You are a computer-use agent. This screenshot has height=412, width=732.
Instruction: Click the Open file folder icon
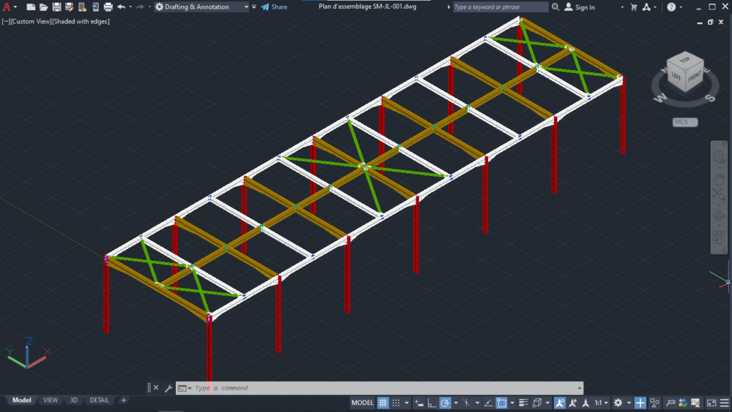coord(44,7)
